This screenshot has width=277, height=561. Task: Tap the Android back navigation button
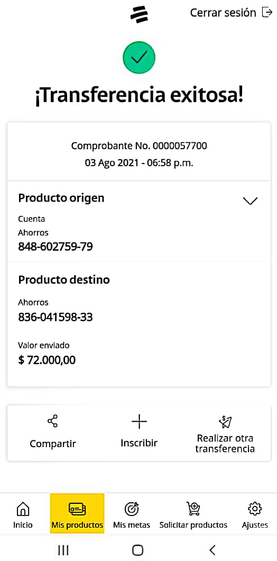tap(213, 549)
